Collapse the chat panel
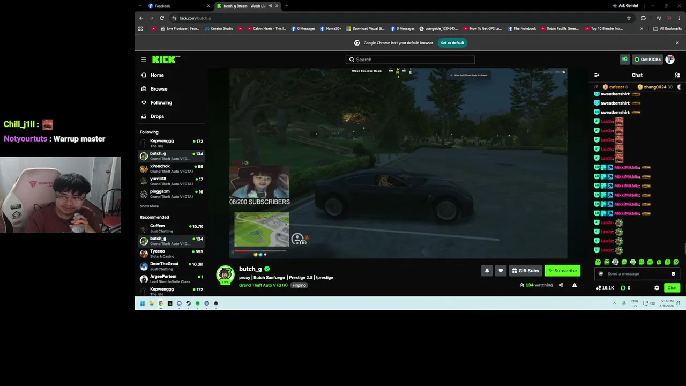686x386 pixels. [596, 75]
